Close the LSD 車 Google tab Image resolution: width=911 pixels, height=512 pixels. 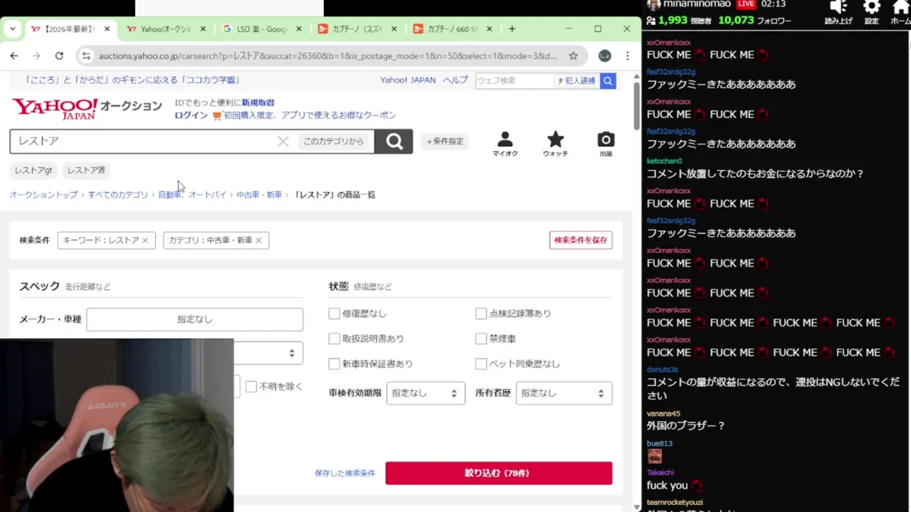[299, 29]
